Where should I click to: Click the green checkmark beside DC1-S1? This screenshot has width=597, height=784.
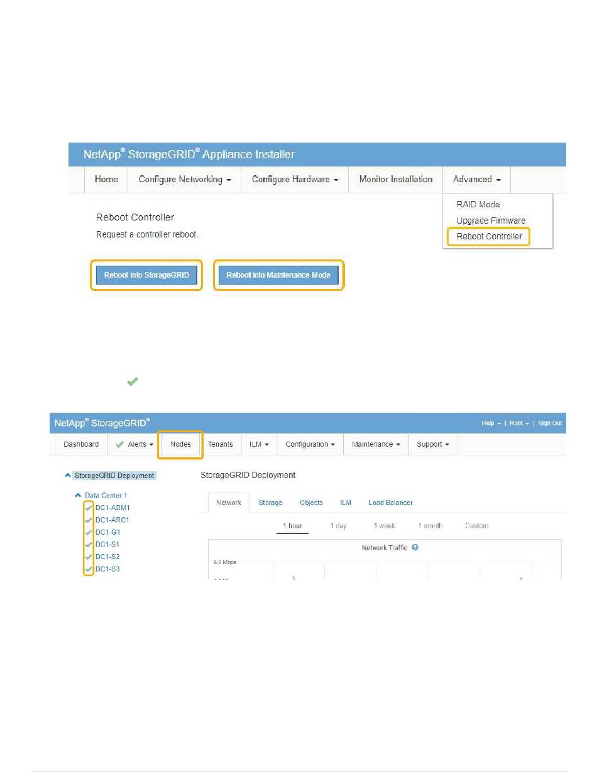(x=89, y=544)
